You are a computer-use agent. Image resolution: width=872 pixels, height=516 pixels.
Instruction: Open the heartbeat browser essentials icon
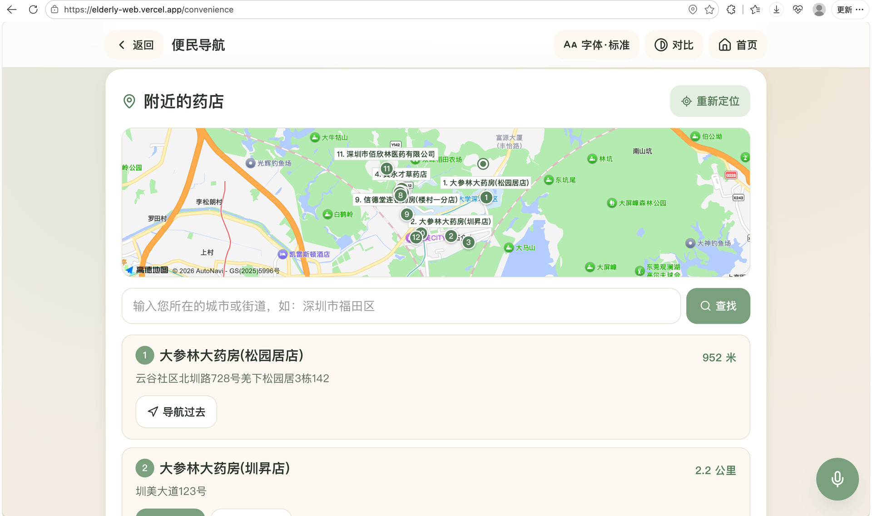coord(798,10)
